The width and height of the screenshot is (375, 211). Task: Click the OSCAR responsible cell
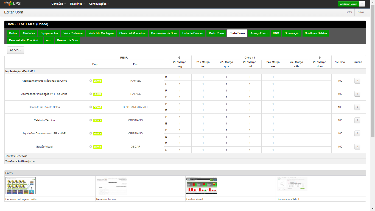(x=136, y=147)
